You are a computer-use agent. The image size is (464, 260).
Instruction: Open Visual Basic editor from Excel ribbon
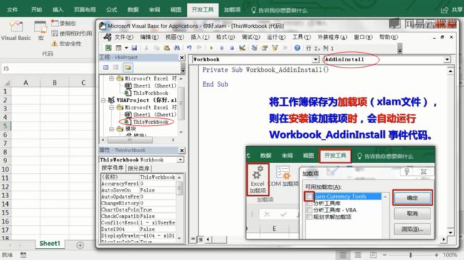(16, 31)
